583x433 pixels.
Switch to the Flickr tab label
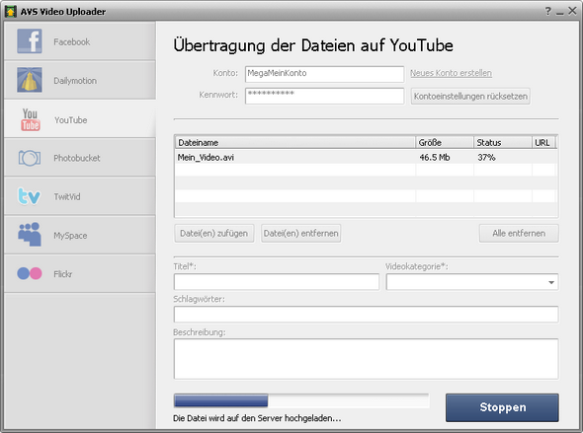(63, 274)
